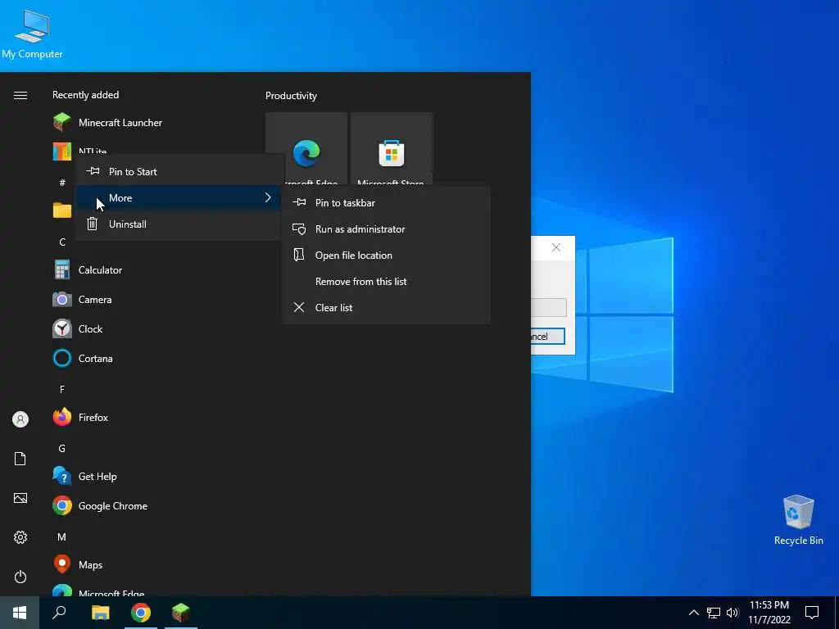Open user account icon in Start sidebar

20,419
